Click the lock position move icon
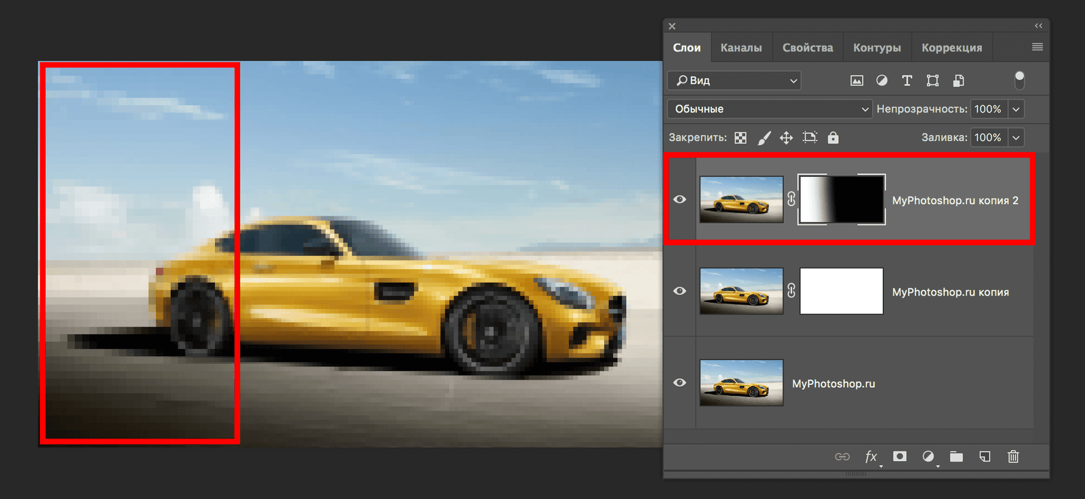This screenshot has height=499, width=1085. tap(786, 138)
